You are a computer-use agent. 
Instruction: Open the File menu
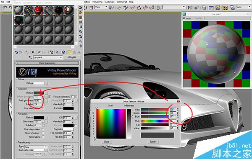click(3, 2)
